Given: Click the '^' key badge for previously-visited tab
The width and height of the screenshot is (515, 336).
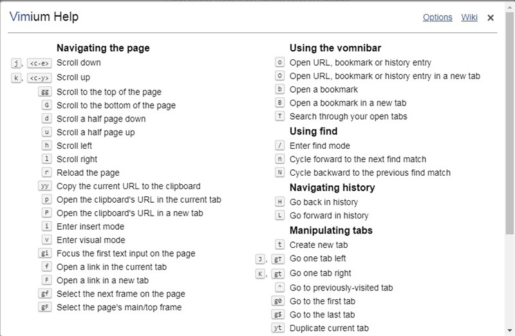Looking at the screenshot, I should point(279,288).
